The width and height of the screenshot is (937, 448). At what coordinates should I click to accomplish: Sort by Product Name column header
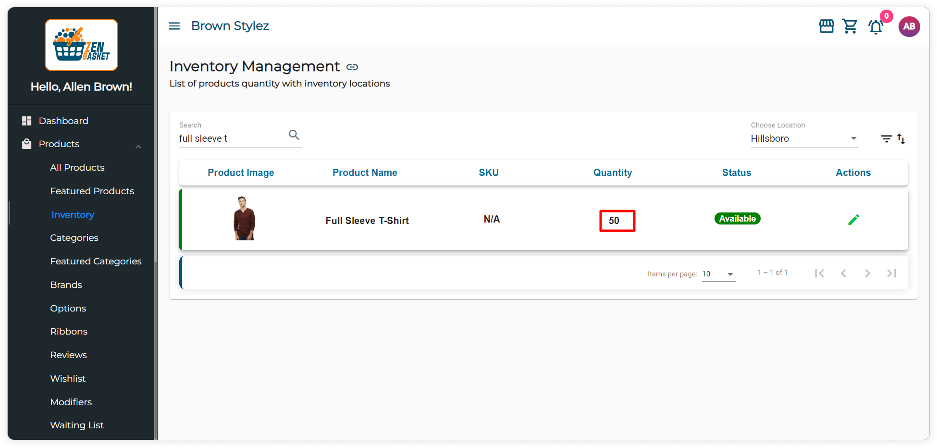[x=364, y=173]
